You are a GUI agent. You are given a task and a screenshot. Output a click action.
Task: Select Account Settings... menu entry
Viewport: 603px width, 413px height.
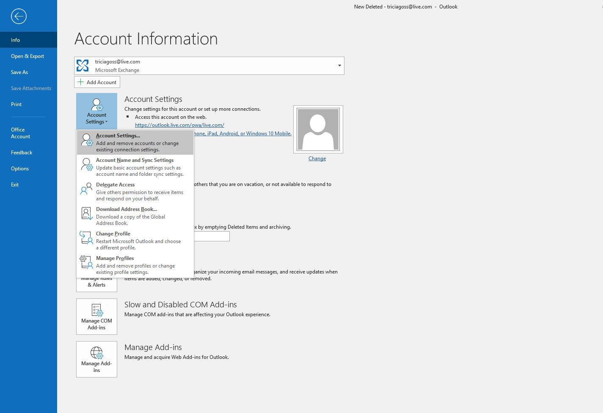pyautogui.click(x=135, y=142)
